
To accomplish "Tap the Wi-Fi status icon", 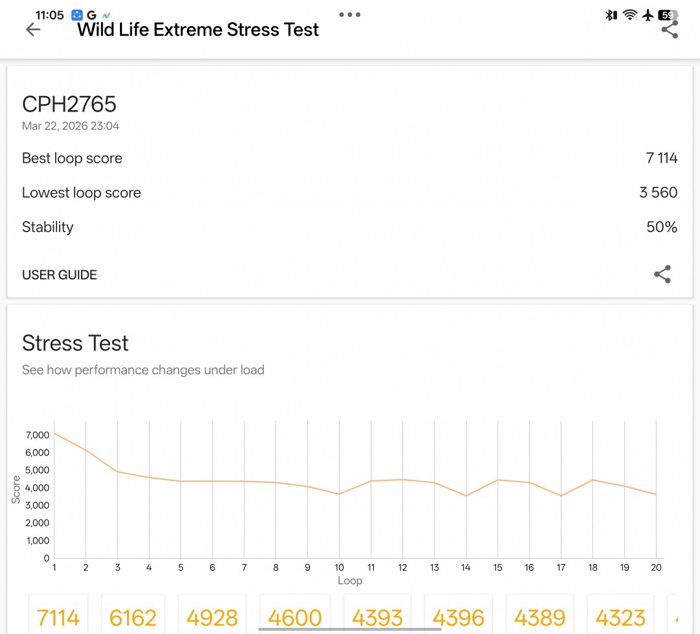I will pyautogui.click(x=629, y=15).
